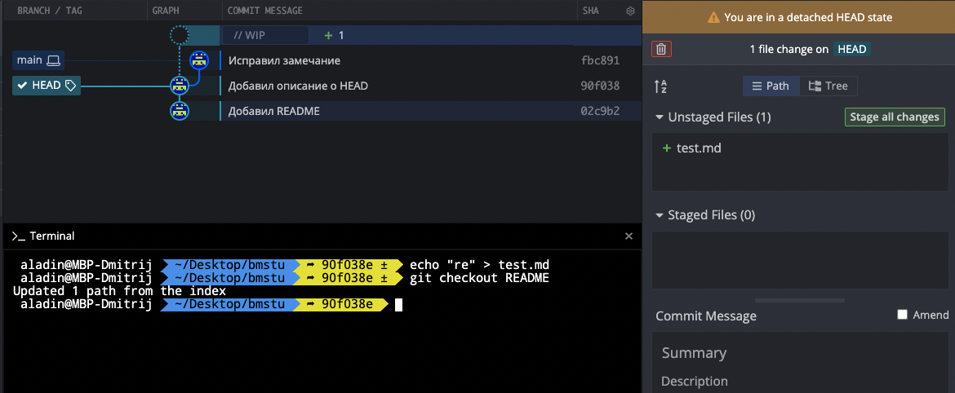Click the tag icon on HEAD label
The image size is (955, 393).
coord(71,85)
